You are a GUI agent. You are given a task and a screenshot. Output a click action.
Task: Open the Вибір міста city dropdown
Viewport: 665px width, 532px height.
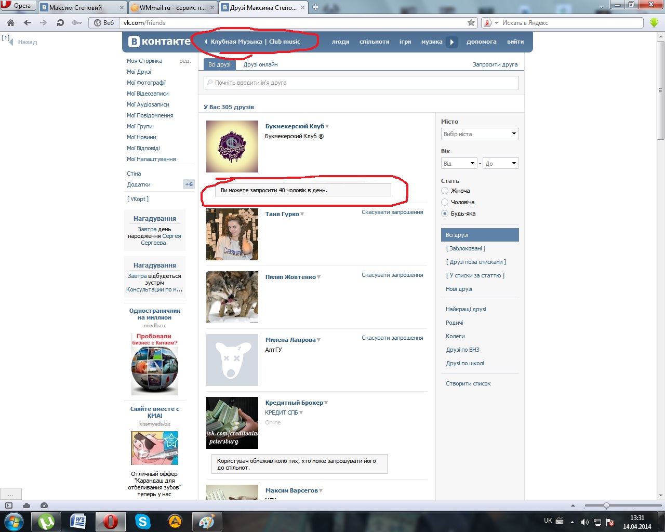pos(480,134)
